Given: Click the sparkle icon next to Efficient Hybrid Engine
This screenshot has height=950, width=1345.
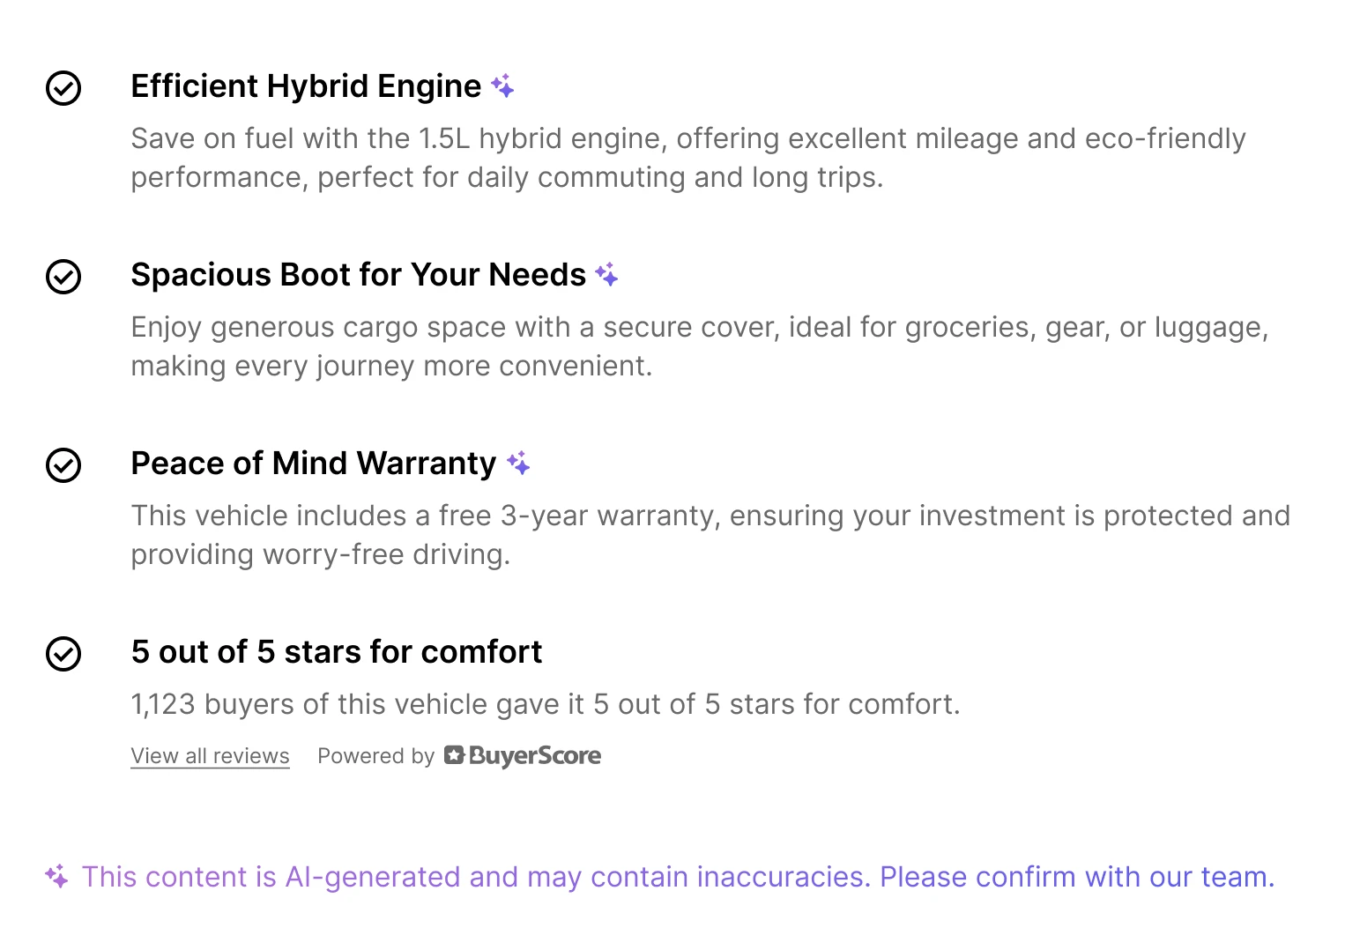Looking at the screenshot, I should coord(502,85).
